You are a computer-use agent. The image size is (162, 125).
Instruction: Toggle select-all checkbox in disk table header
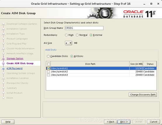(49, 64)
